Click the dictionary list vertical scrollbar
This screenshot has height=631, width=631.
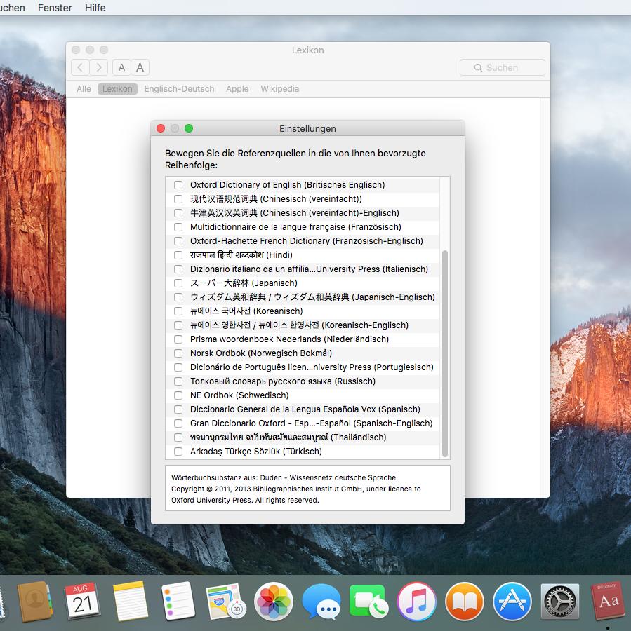[445, 354]
